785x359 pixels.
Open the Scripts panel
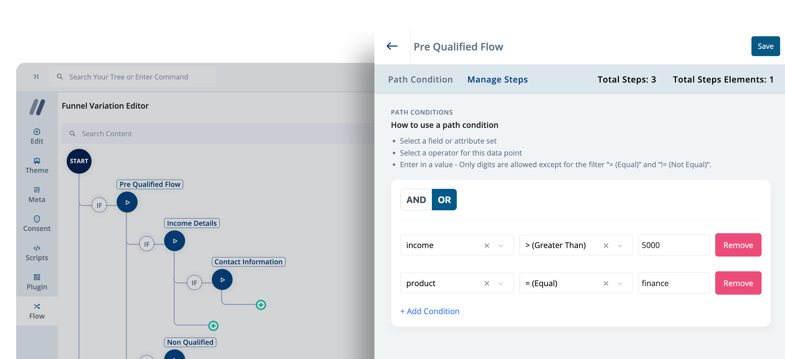[36, 252]
